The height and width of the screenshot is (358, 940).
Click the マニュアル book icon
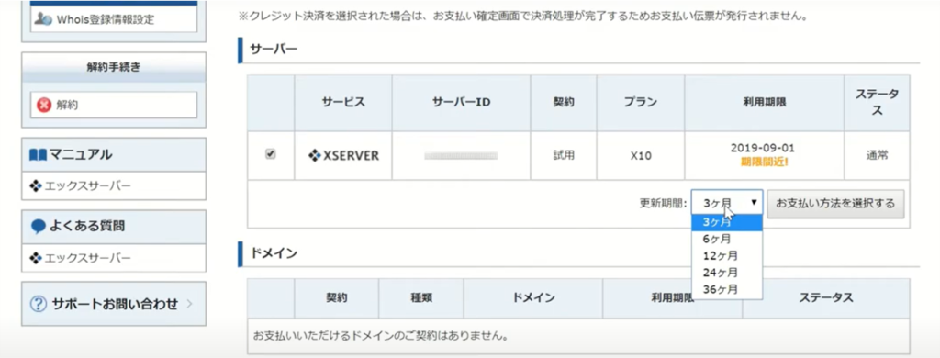tap(37, 155)
